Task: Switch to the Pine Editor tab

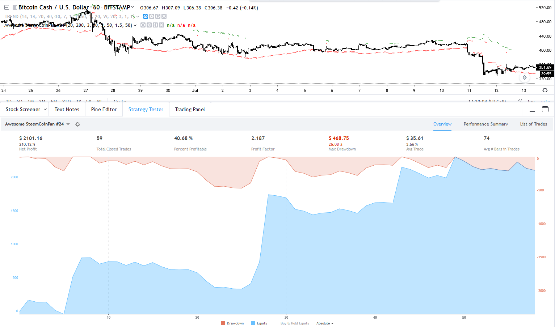Action: (x=104, y=109)
